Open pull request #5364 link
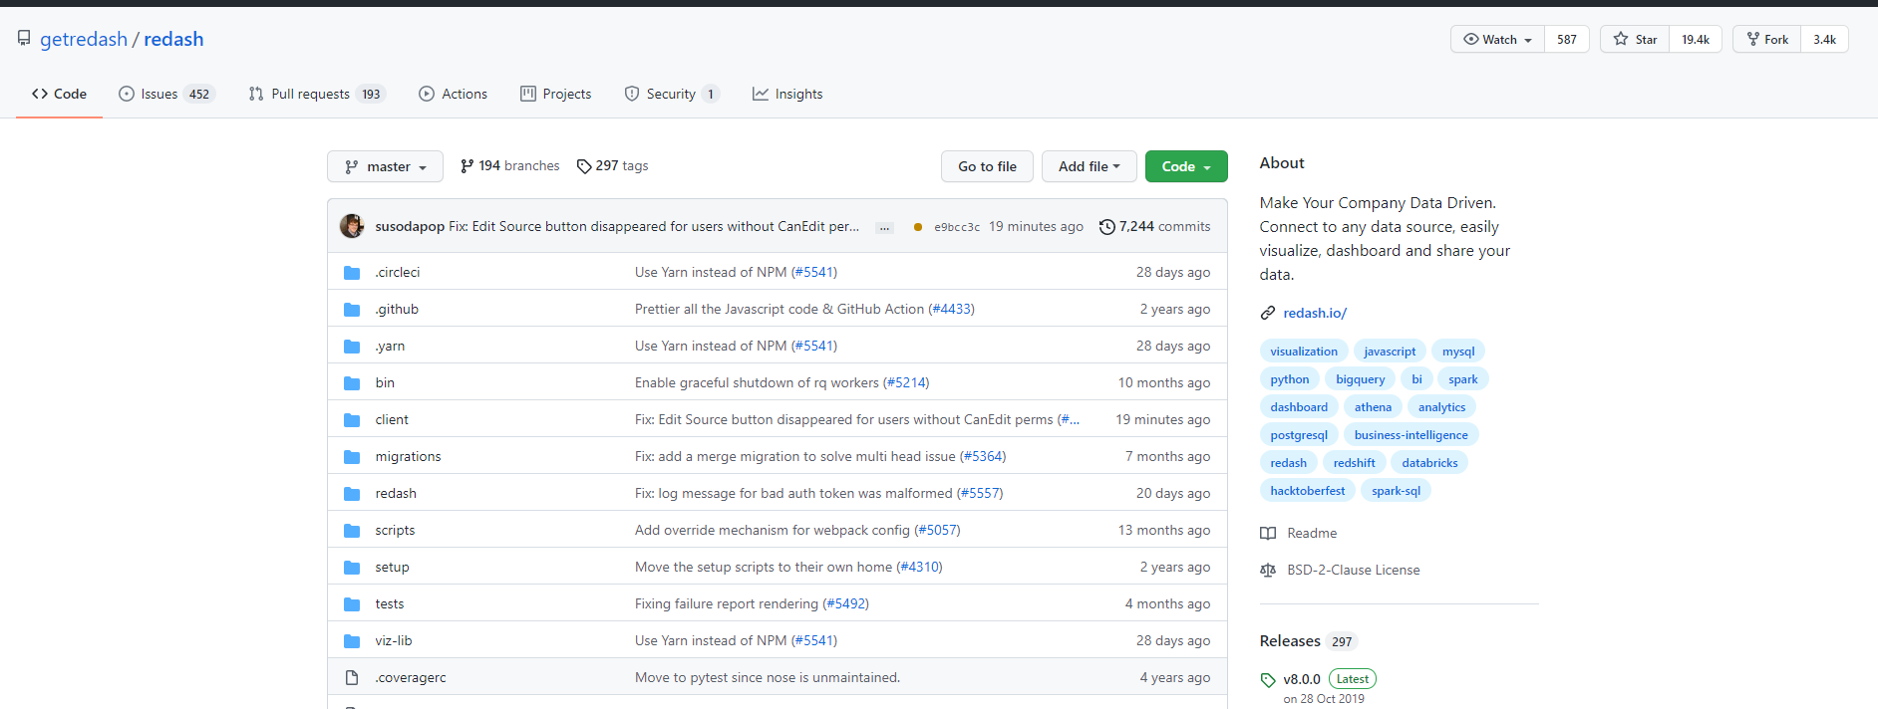The width and height of the screenshot is (1878, 709). tap(983, 457)
